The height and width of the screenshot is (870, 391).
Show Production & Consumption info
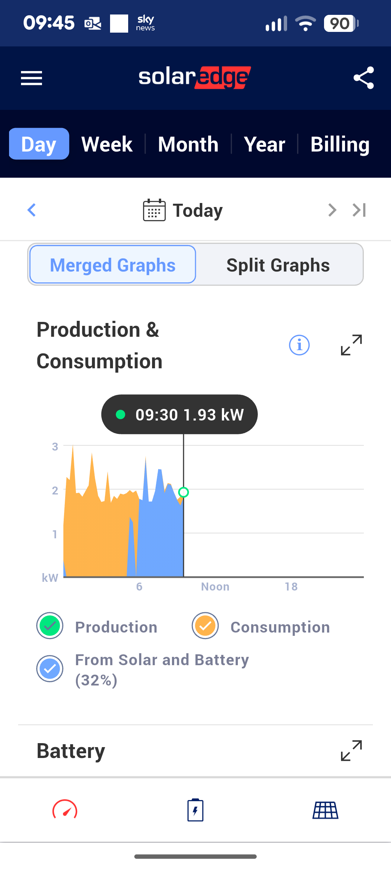pos(299,345)
